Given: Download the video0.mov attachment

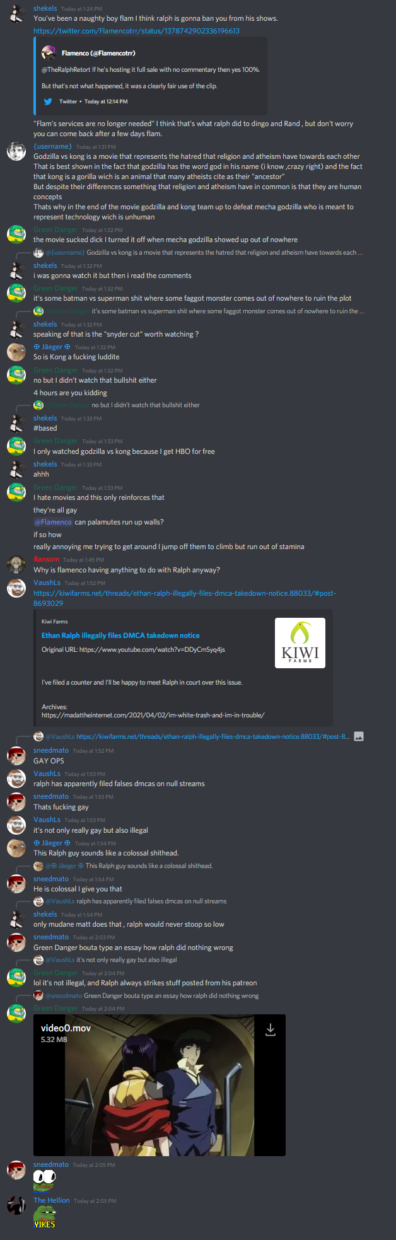Looking at the screenshot, I should (x=271, y=1029).
